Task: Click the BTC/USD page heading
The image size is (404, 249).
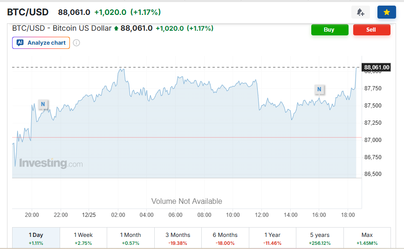Action: (27, 12)
